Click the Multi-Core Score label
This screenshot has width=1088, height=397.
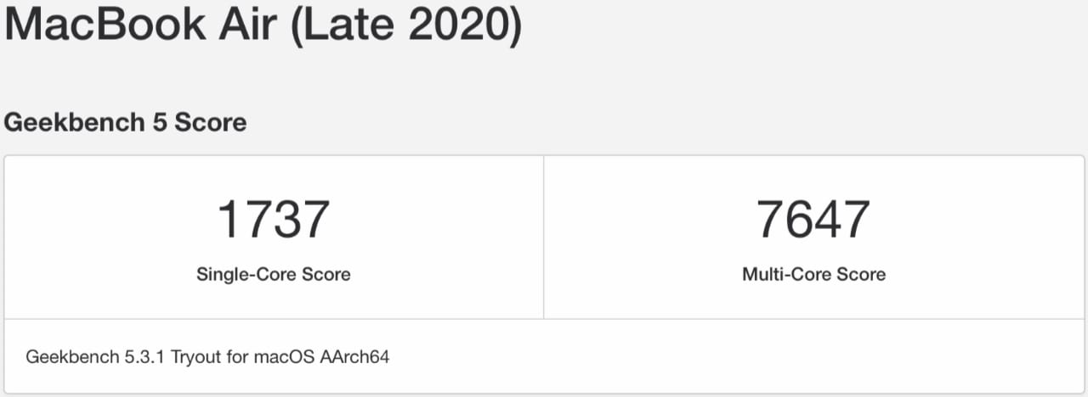click(813, 274)
